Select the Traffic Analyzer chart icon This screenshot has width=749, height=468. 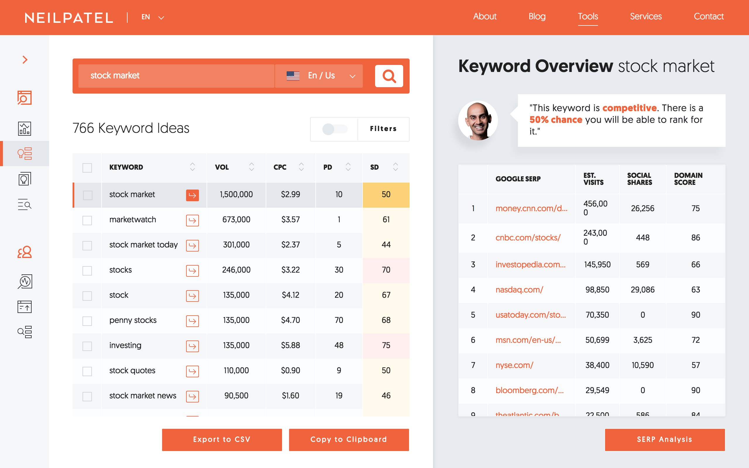point(25,128)
